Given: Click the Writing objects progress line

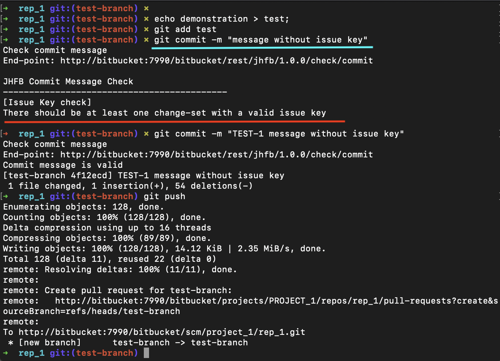Looking at the screenshot, I should (x=164, y=248).
